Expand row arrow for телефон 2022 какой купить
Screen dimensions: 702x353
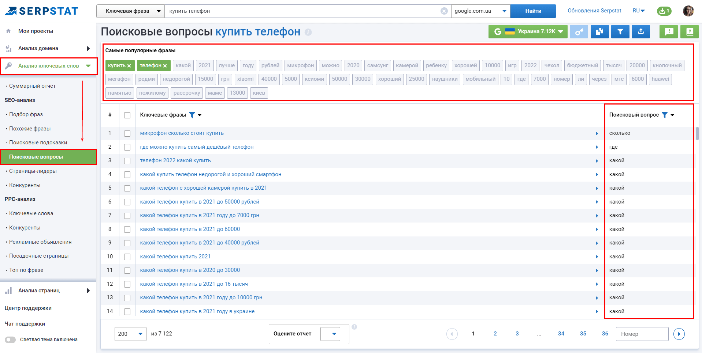(597, 161)
